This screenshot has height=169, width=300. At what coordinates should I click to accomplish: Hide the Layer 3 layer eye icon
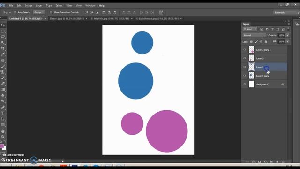245,58
